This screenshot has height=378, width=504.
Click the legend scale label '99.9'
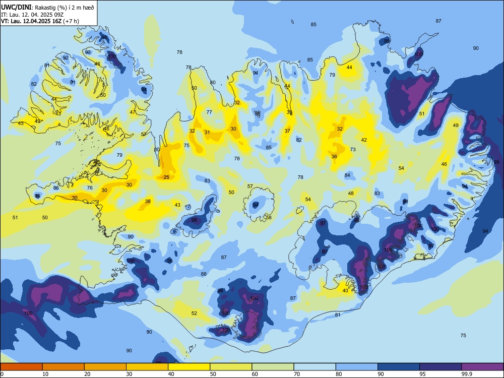[467, 374]
